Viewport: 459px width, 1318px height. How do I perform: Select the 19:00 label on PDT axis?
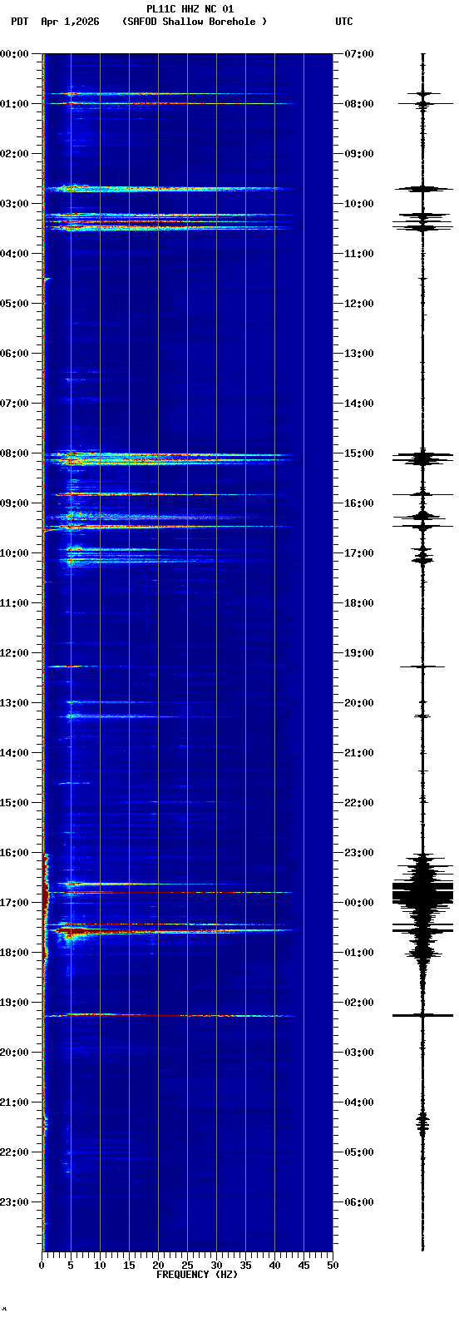(x=14, y=1003)
